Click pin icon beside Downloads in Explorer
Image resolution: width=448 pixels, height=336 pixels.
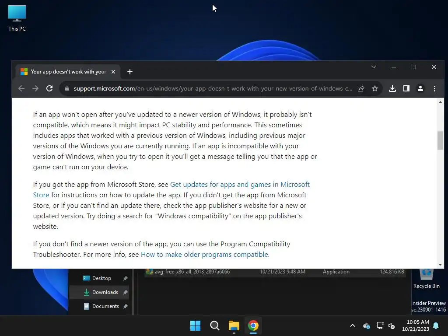click(x=125, y=292)
